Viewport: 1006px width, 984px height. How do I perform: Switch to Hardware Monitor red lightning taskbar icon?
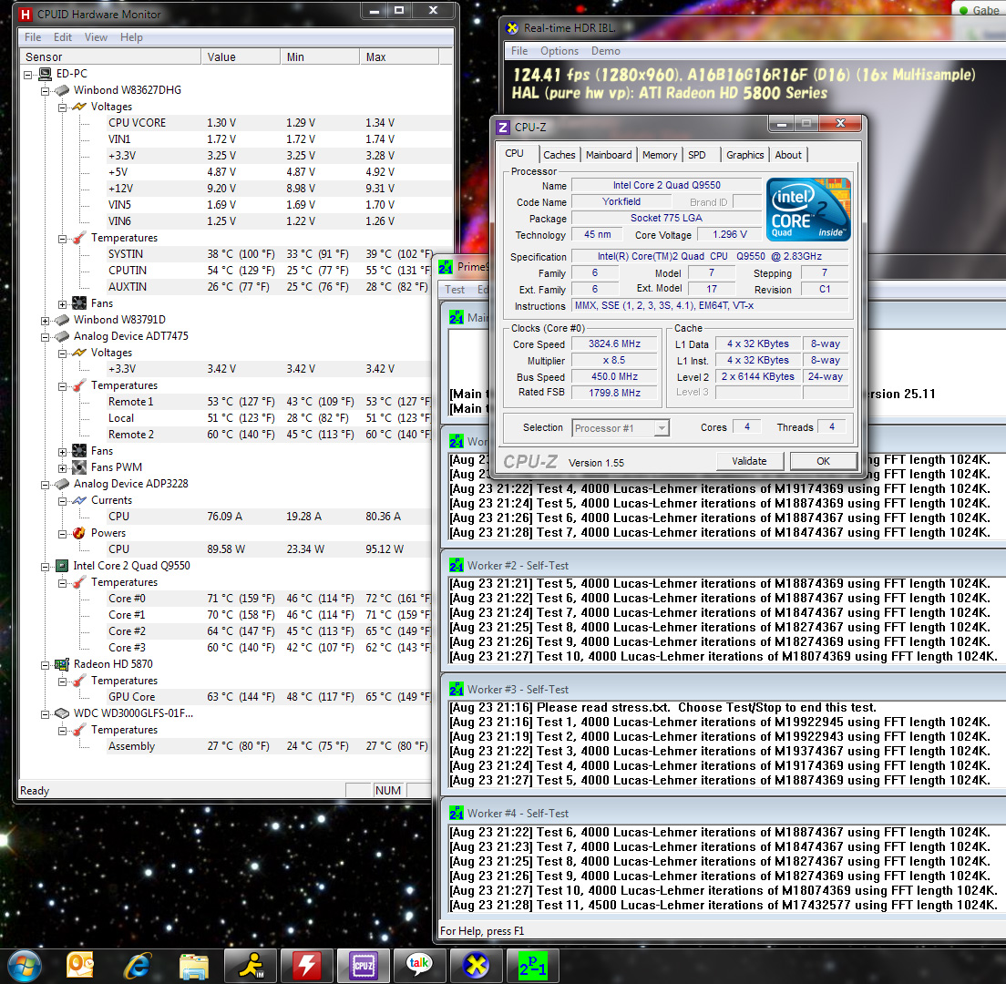(x=307, y=966)
